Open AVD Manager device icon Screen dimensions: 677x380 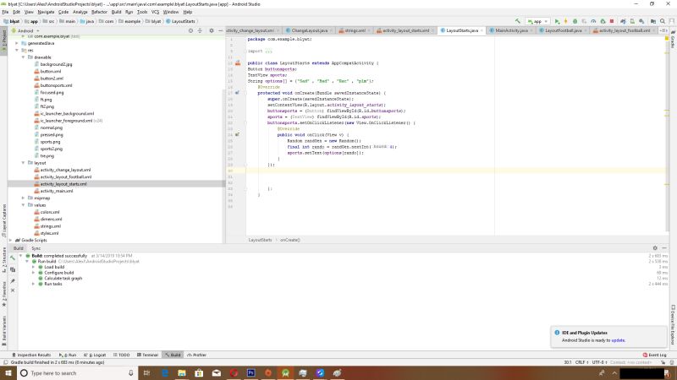(632, 21)
